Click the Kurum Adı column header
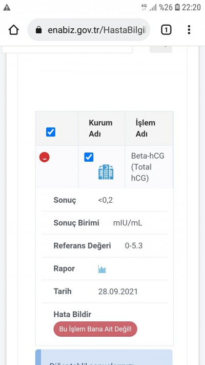Screen dimensions: 205x365 point(101,128)
